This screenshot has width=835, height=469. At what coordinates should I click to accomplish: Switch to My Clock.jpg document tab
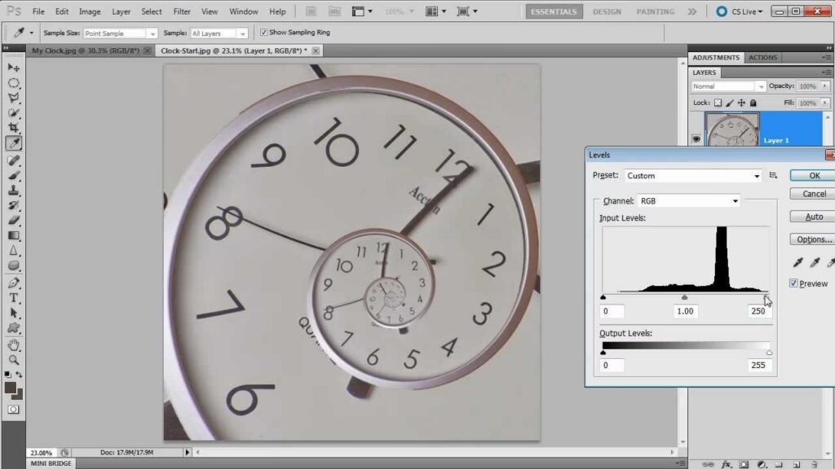(85, 50)
